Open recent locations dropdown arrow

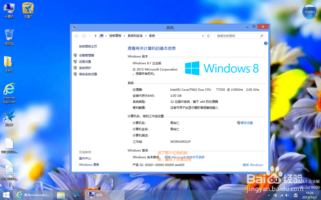90,36
